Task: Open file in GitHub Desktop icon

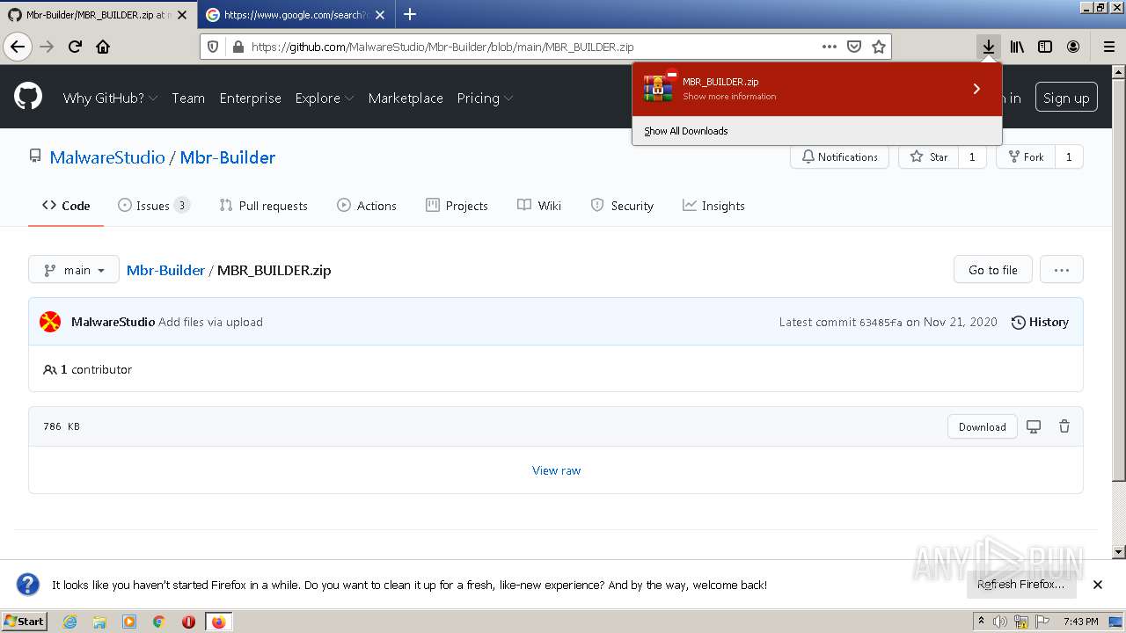Action: pyautogui.click(x=1034, y=426)
